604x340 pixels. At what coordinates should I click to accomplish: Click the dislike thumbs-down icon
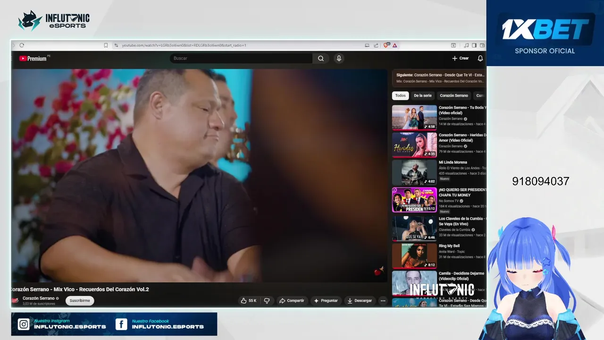click(267, 300)
